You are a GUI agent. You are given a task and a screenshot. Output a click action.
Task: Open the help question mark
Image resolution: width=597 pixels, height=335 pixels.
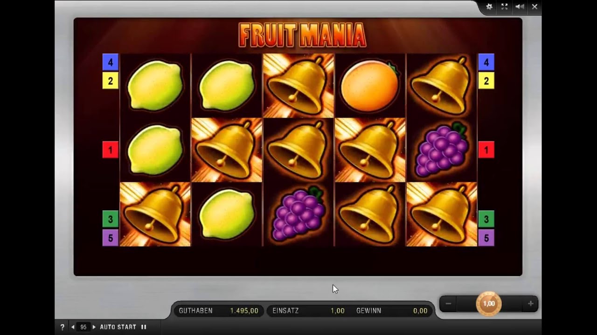pos(62,327)
